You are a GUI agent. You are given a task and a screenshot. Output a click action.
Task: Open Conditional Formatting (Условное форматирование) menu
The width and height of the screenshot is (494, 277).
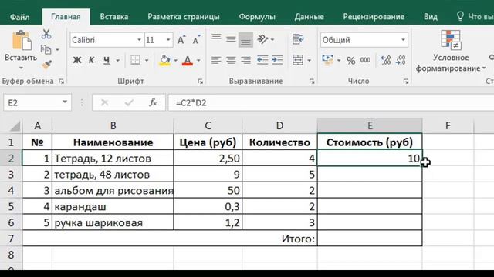pyautogui.click(x=451, y=52)
